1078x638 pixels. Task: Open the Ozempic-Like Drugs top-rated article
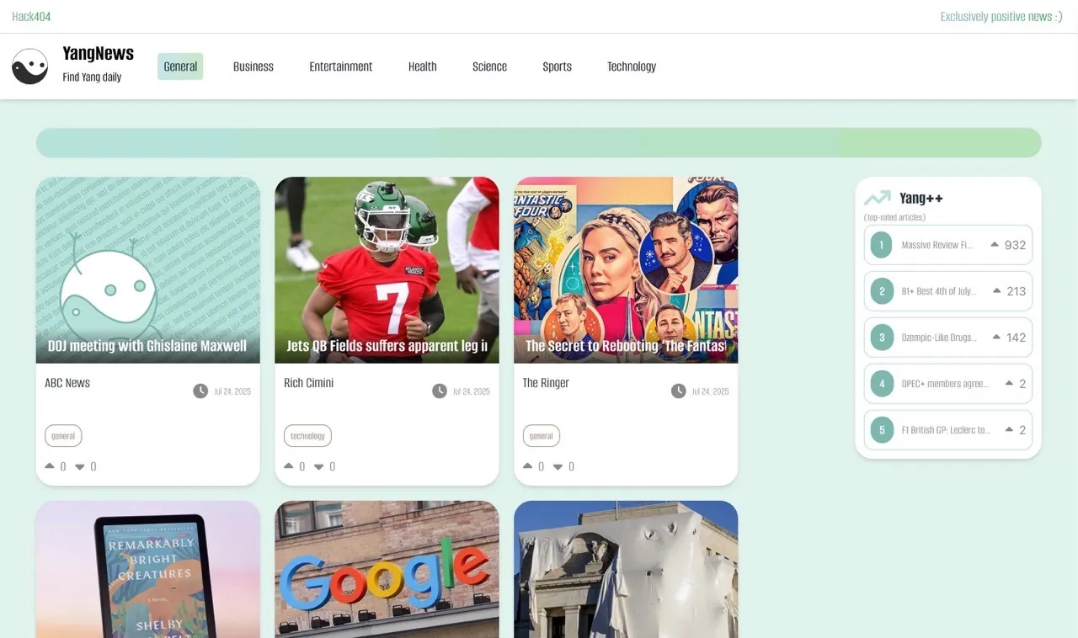(x=938, y=338)
